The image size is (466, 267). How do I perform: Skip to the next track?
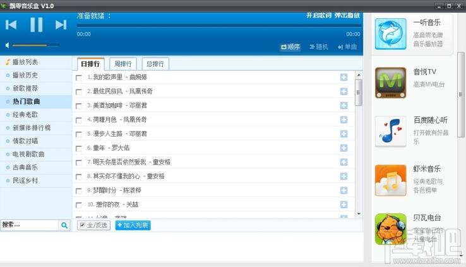tap(61, 25)
